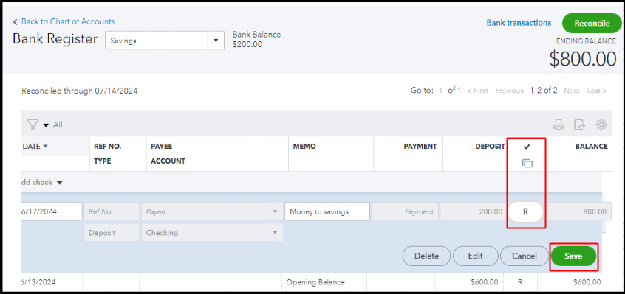Open the Checking account dropdown arrow
Screen dimensions: 625x294
(275, 232)
